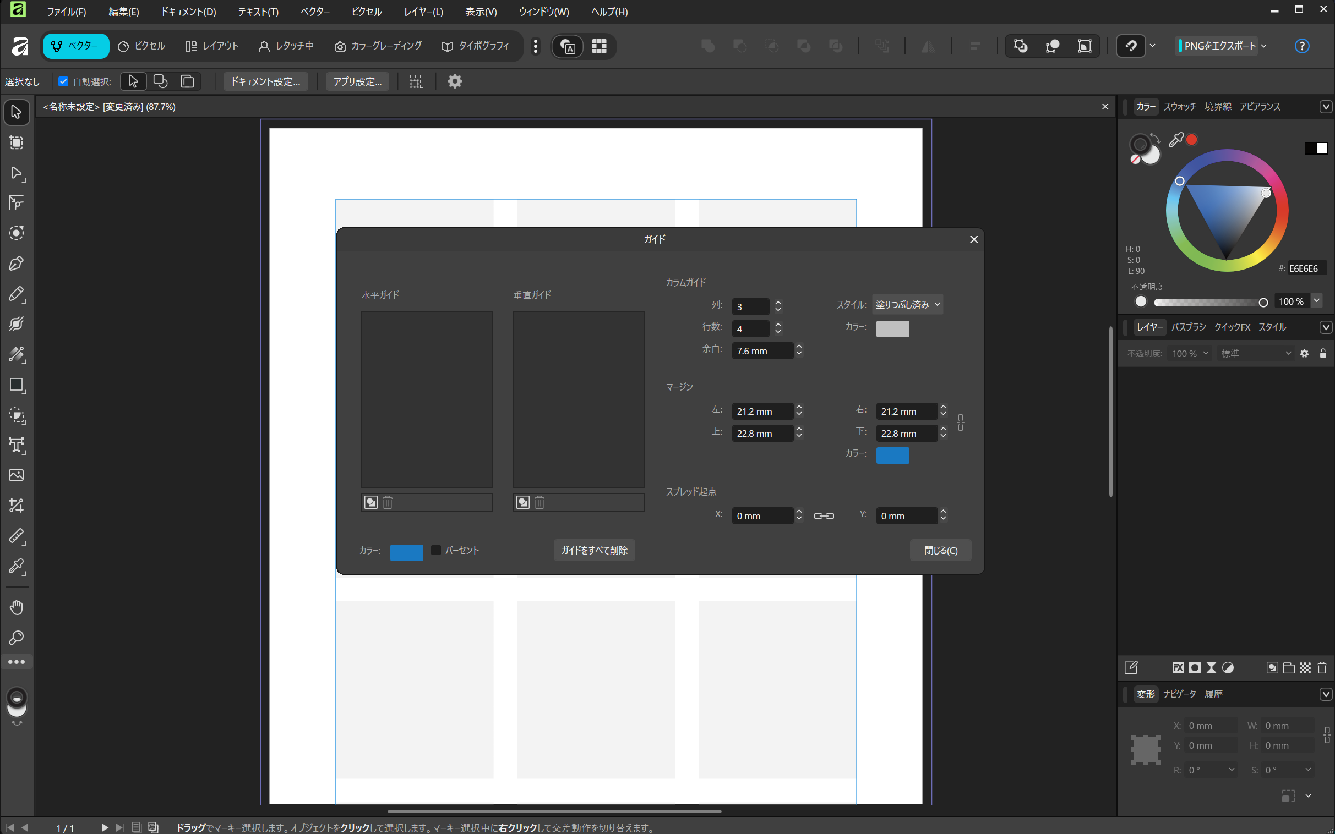Select the Zoom magnifier tool

tap(16, 638)
